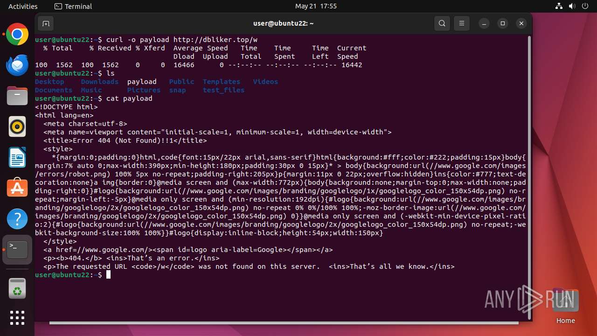Click the Activities button
Image resolution: width=597 pixels, height=336 pixels.
pos(23,6)
